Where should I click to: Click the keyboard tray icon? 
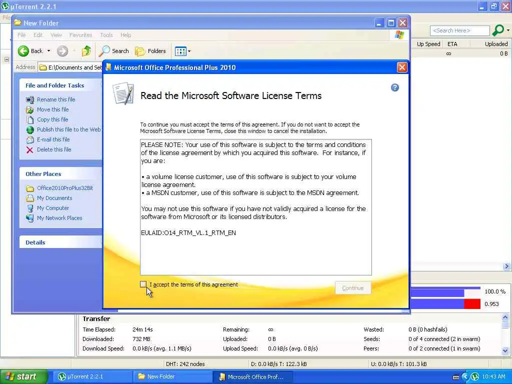[x=456, y=377]
